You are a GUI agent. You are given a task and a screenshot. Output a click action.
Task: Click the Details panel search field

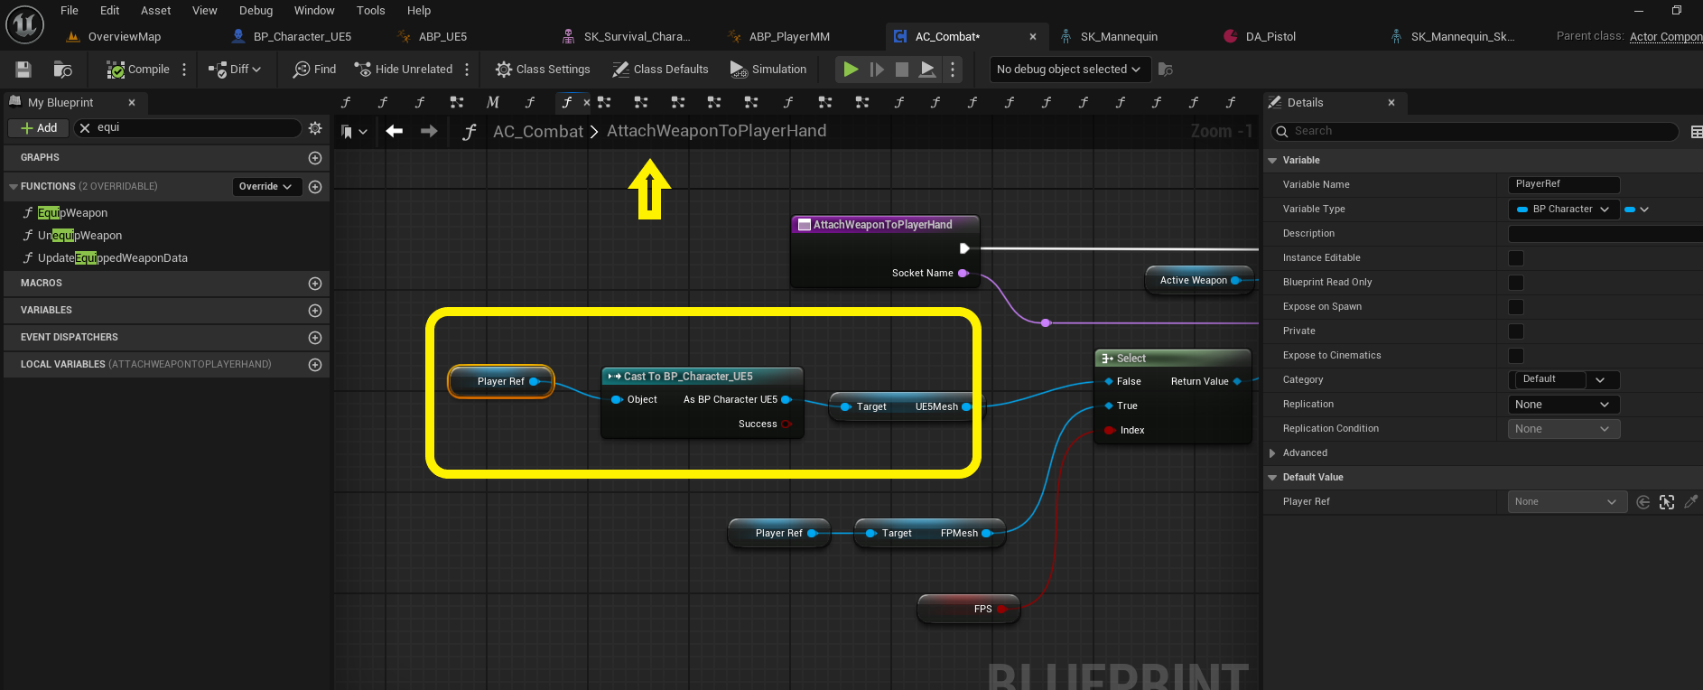(1481, 131)
